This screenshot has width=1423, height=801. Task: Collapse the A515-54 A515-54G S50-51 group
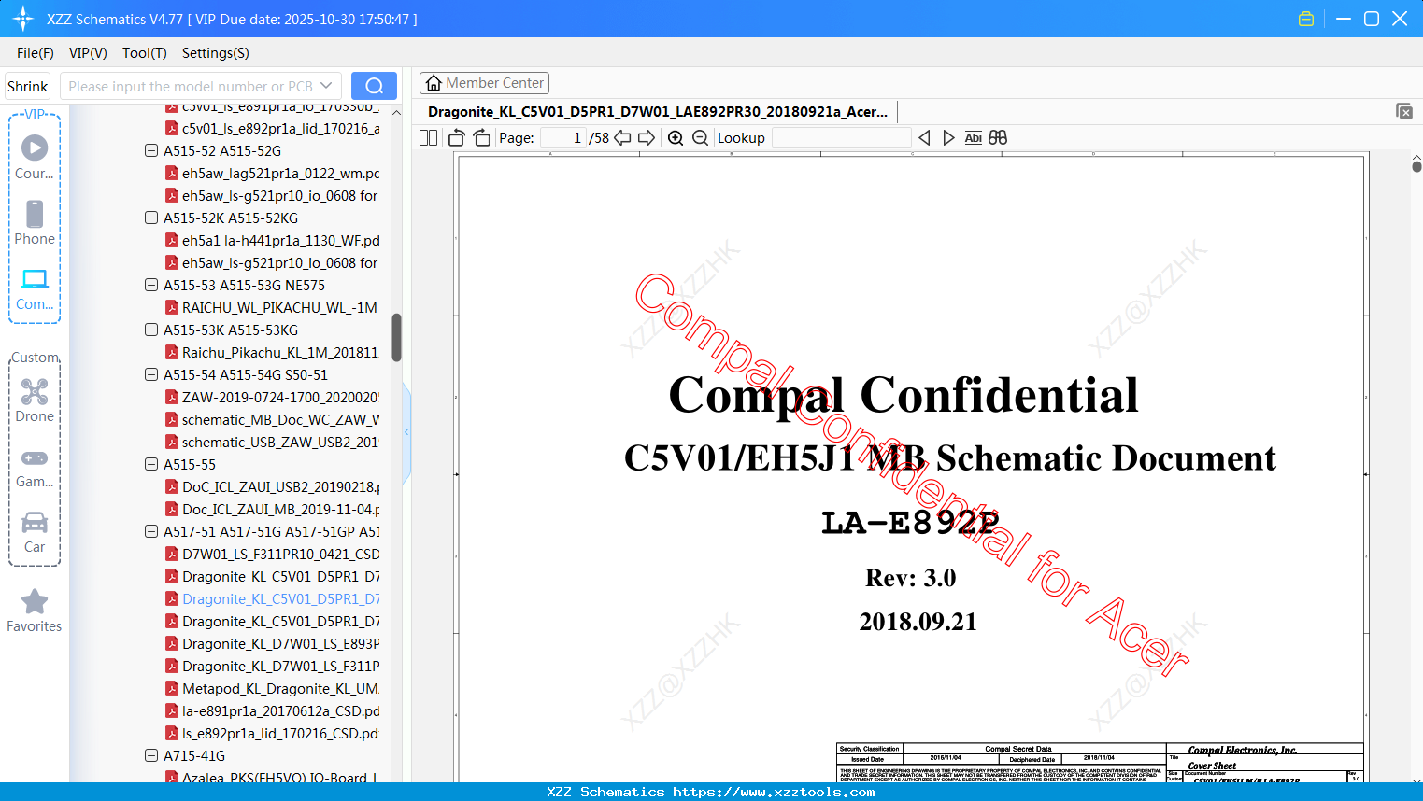point(151,374)
